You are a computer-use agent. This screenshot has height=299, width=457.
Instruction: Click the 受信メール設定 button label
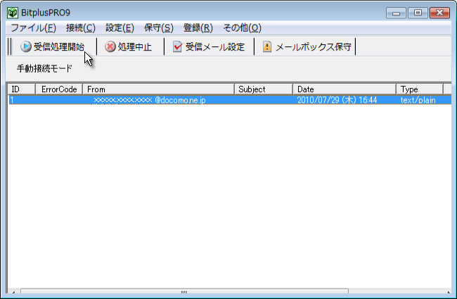pyautogui.click(x=215, y=46)
